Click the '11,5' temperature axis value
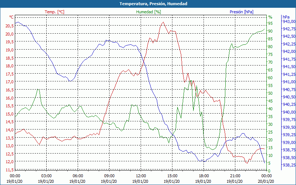Screen dimensions: 296x185 tap(10, 170)
